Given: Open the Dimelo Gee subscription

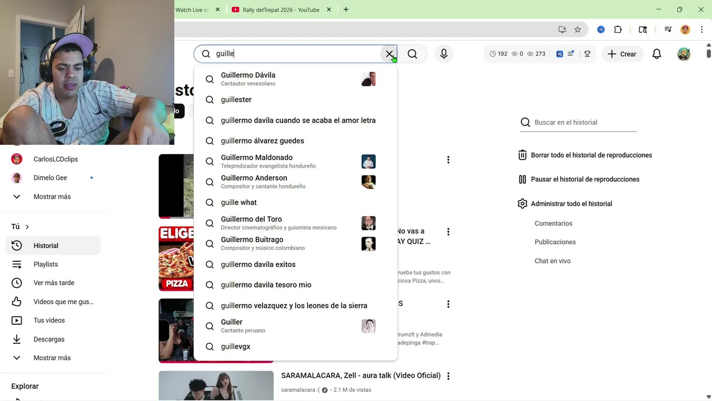Looking at the screenshot, I should (53, 178).
